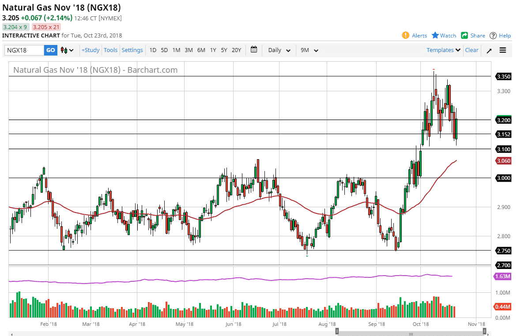Grab the left handle of range scrollbar
Image resolution: width=517 pixels, height=336 pixels.
(x=337, y=331)
